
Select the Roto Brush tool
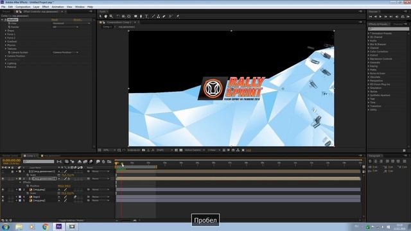(171, 16)
